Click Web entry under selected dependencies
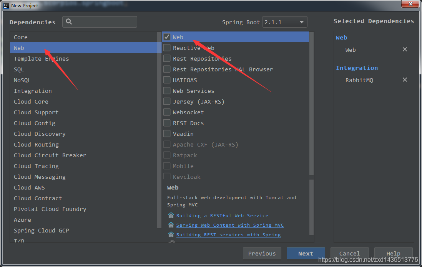The image size is (422, 267). click(351, 50)
